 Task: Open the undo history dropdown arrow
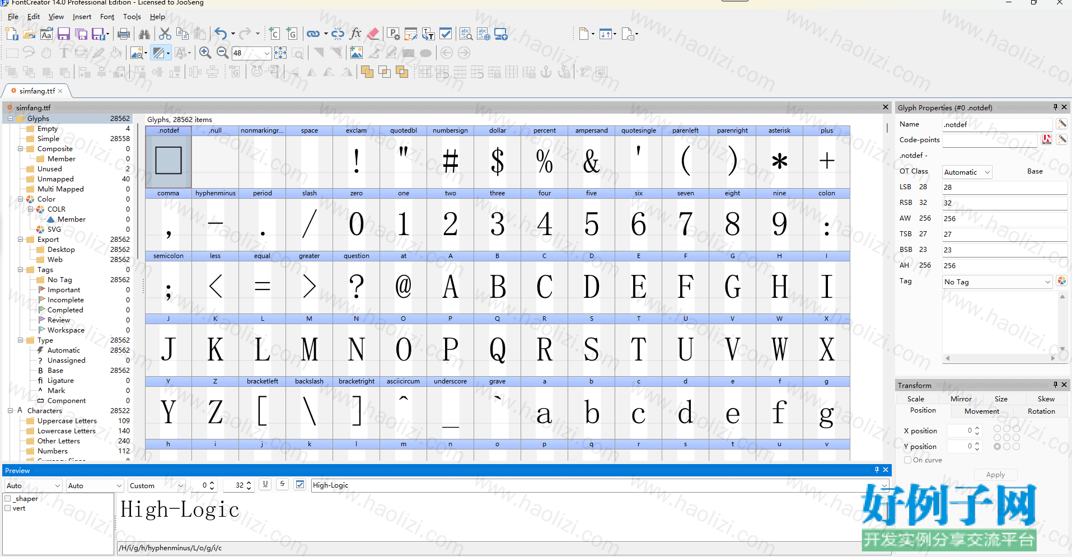tap(233, 34)
